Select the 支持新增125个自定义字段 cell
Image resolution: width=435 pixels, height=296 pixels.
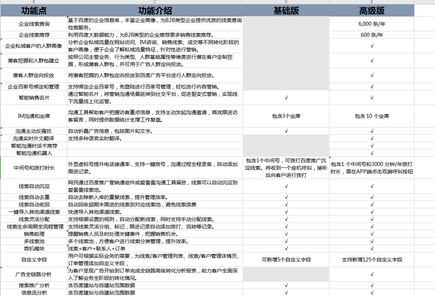click(372, 260)
